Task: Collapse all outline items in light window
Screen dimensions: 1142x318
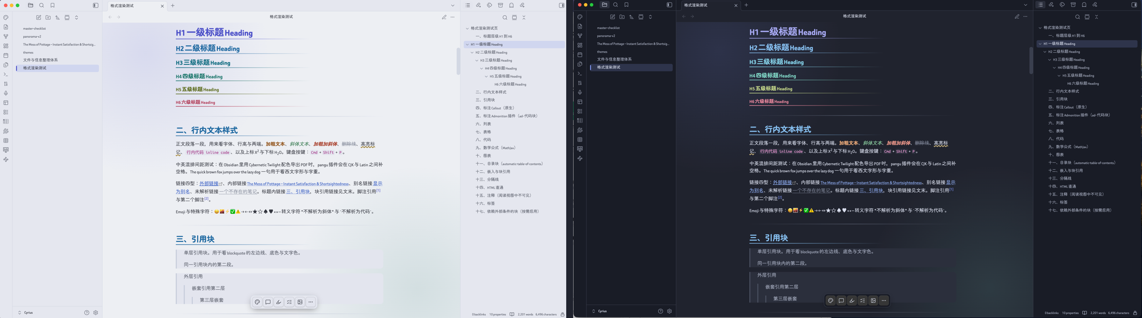Action: tap(524, 18)
